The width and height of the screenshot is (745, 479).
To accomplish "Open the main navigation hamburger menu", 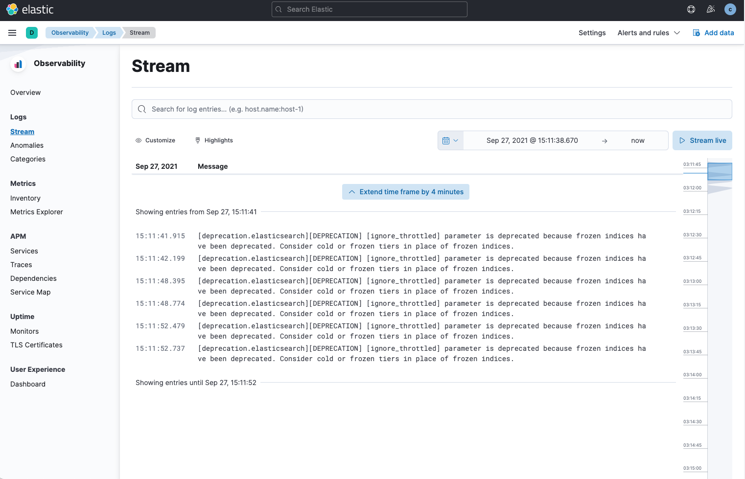I will coord(12,33).
